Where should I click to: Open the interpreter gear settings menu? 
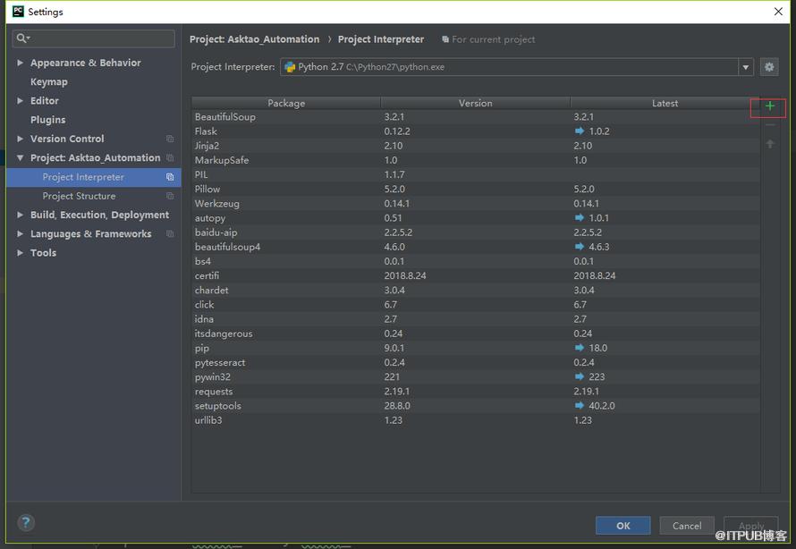pos(769,67)
